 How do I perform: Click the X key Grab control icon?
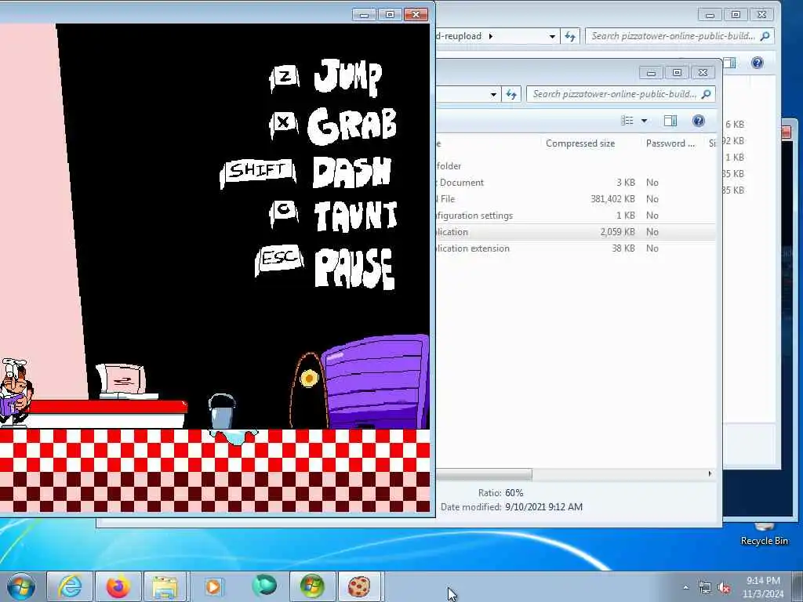point(284,123)
